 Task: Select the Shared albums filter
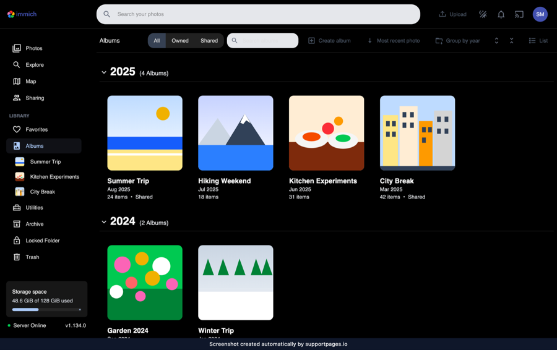pyautogui.click(x=209, y=40)
